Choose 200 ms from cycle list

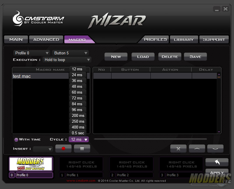pyautogui.click(x=78, y=115)
